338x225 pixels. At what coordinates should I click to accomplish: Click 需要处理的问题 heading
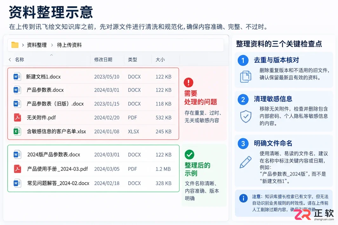tap(201, 98)
